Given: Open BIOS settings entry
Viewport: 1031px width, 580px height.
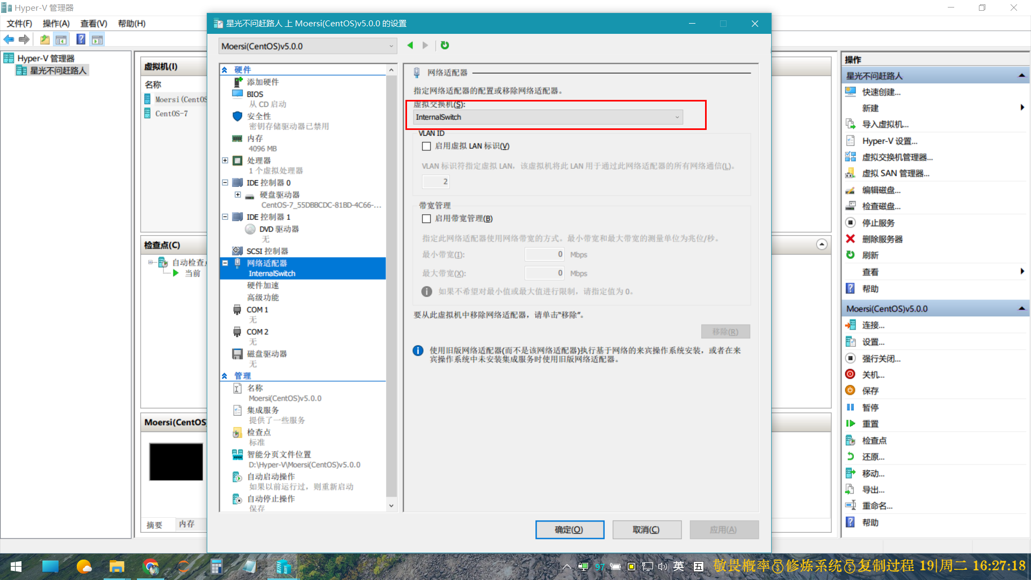Looking at the screenshot, I should pos(255,94).
